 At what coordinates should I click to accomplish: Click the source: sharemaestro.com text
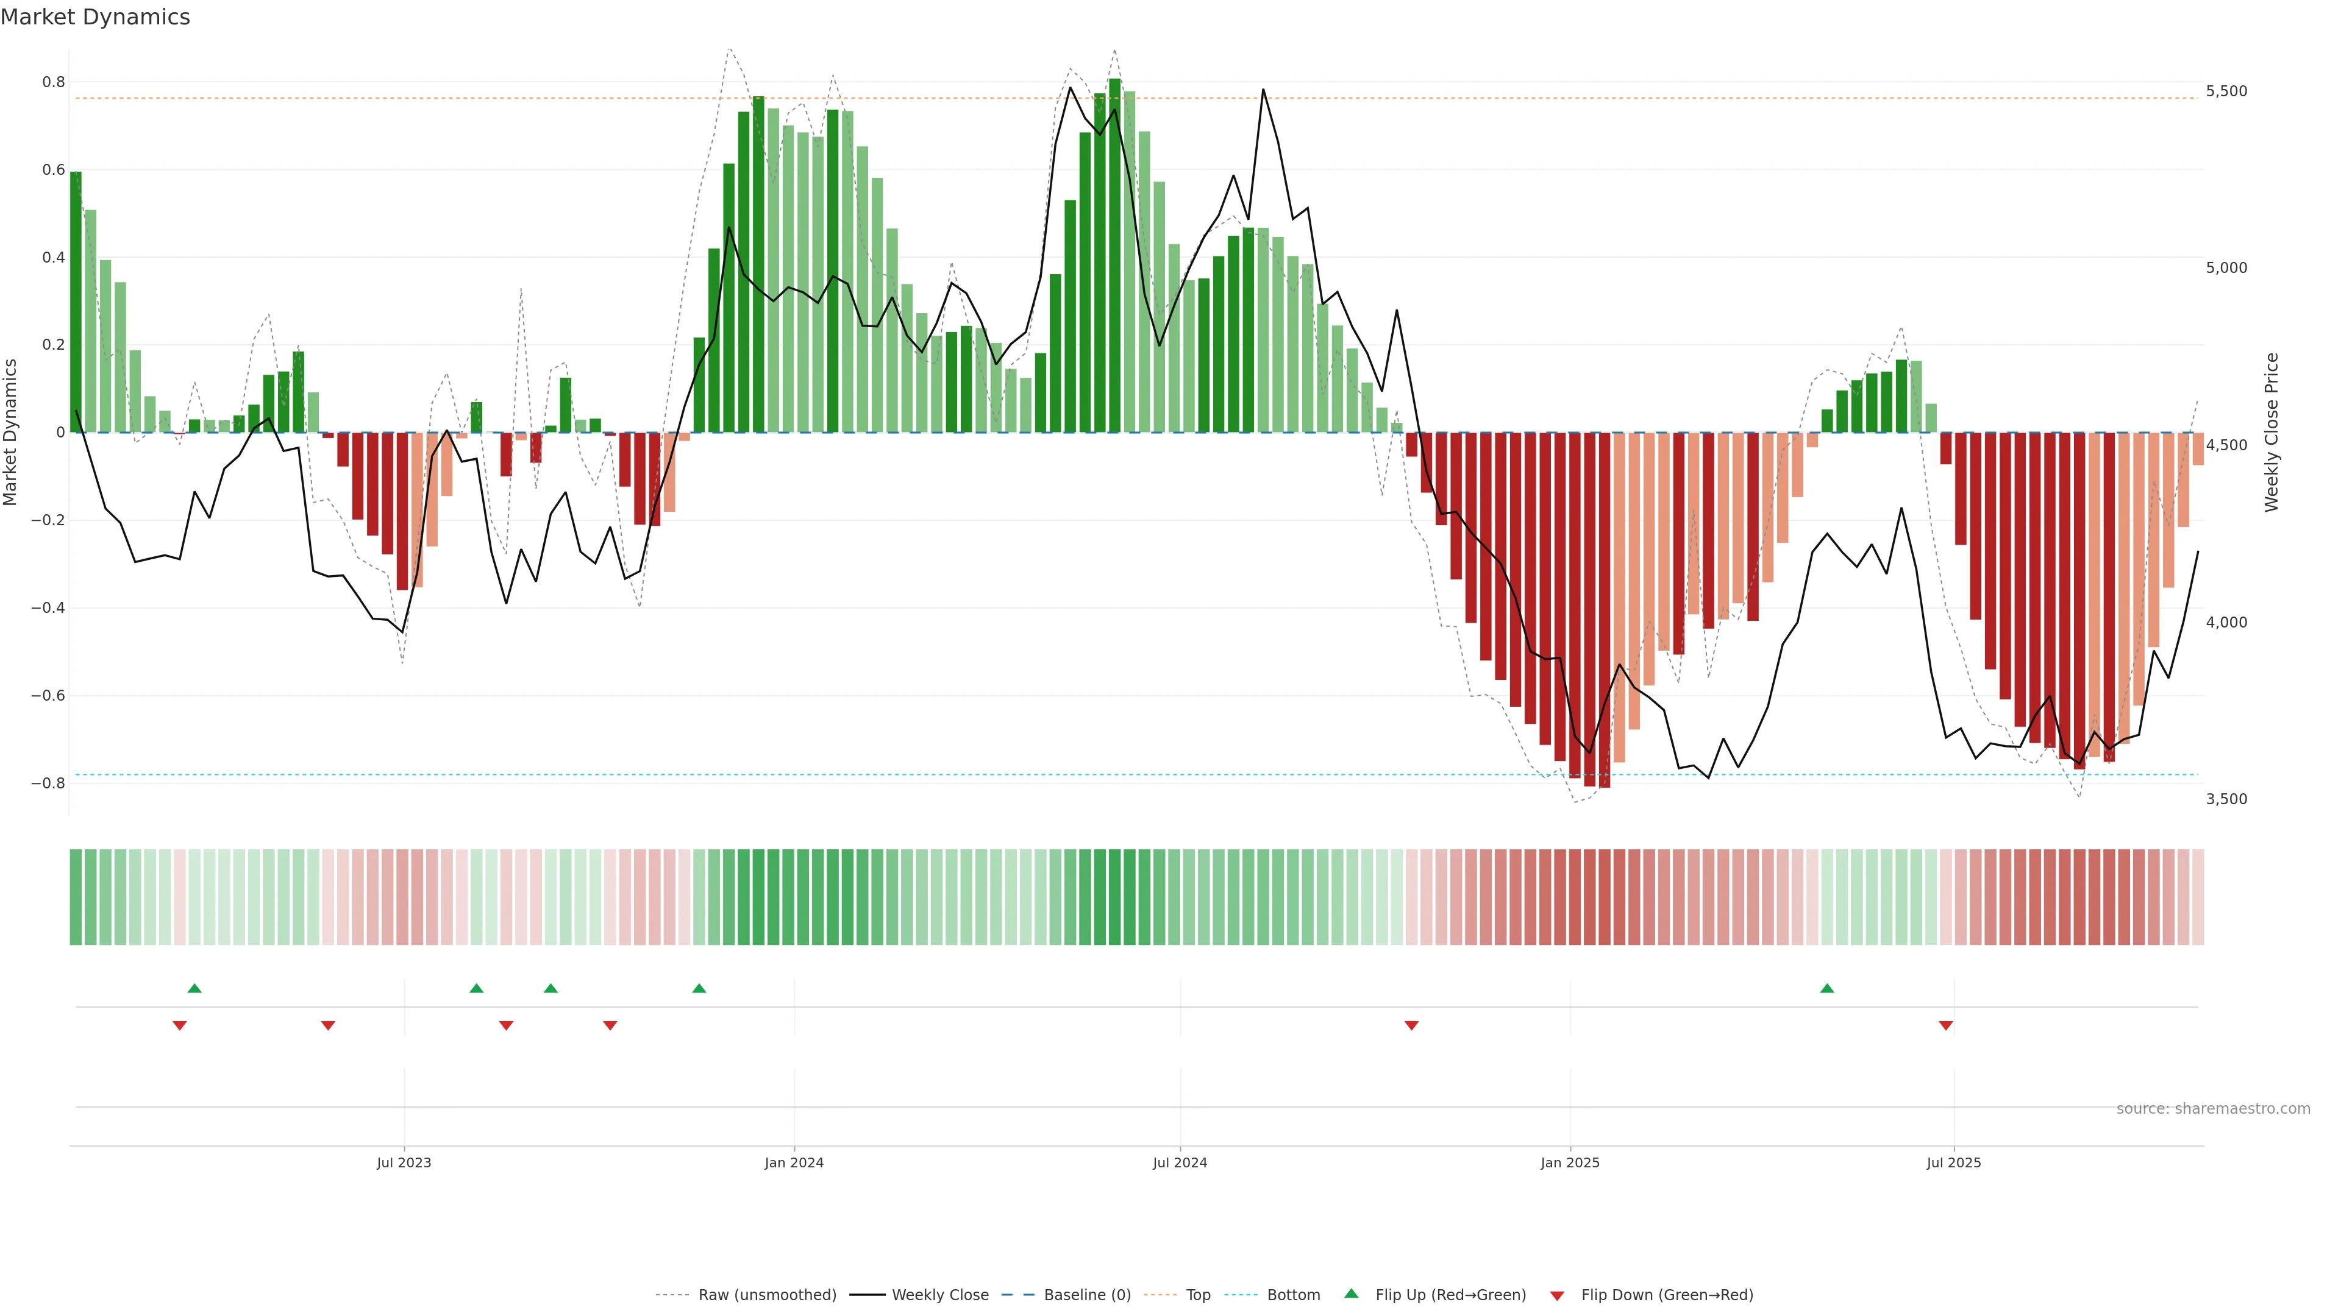pyautogui.click(x=2213, y=1109)
